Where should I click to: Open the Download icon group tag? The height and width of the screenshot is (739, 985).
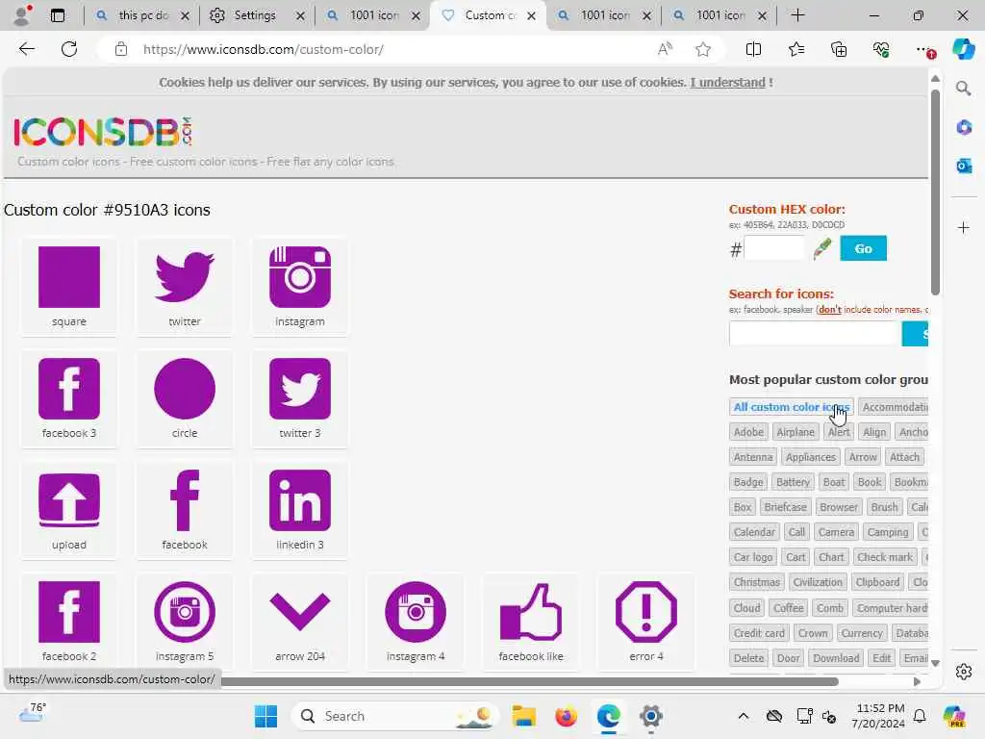pyautogui.click(x=836, y=658)
